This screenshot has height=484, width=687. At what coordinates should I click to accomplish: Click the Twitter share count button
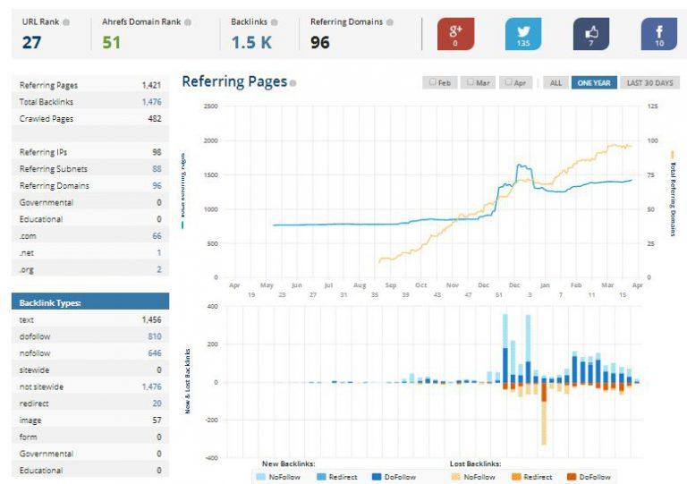523,34
